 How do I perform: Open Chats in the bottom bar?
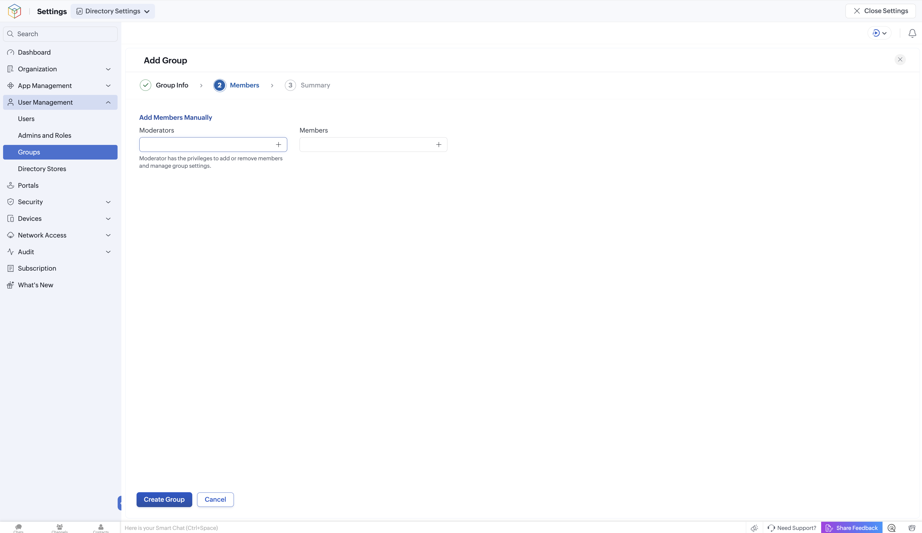coord(18,528)
